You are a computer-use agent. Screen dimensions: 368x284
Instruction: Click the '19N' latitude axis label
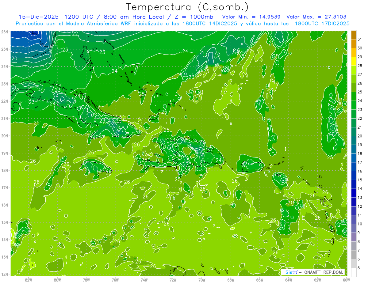5,153
